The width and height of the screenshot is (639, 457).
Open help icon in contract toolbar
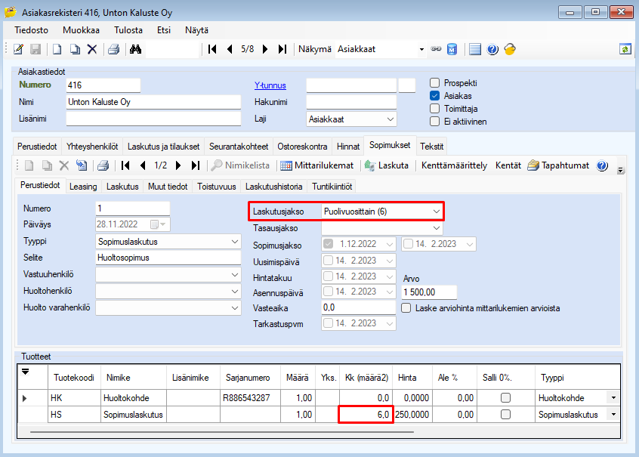click(602, 165)
